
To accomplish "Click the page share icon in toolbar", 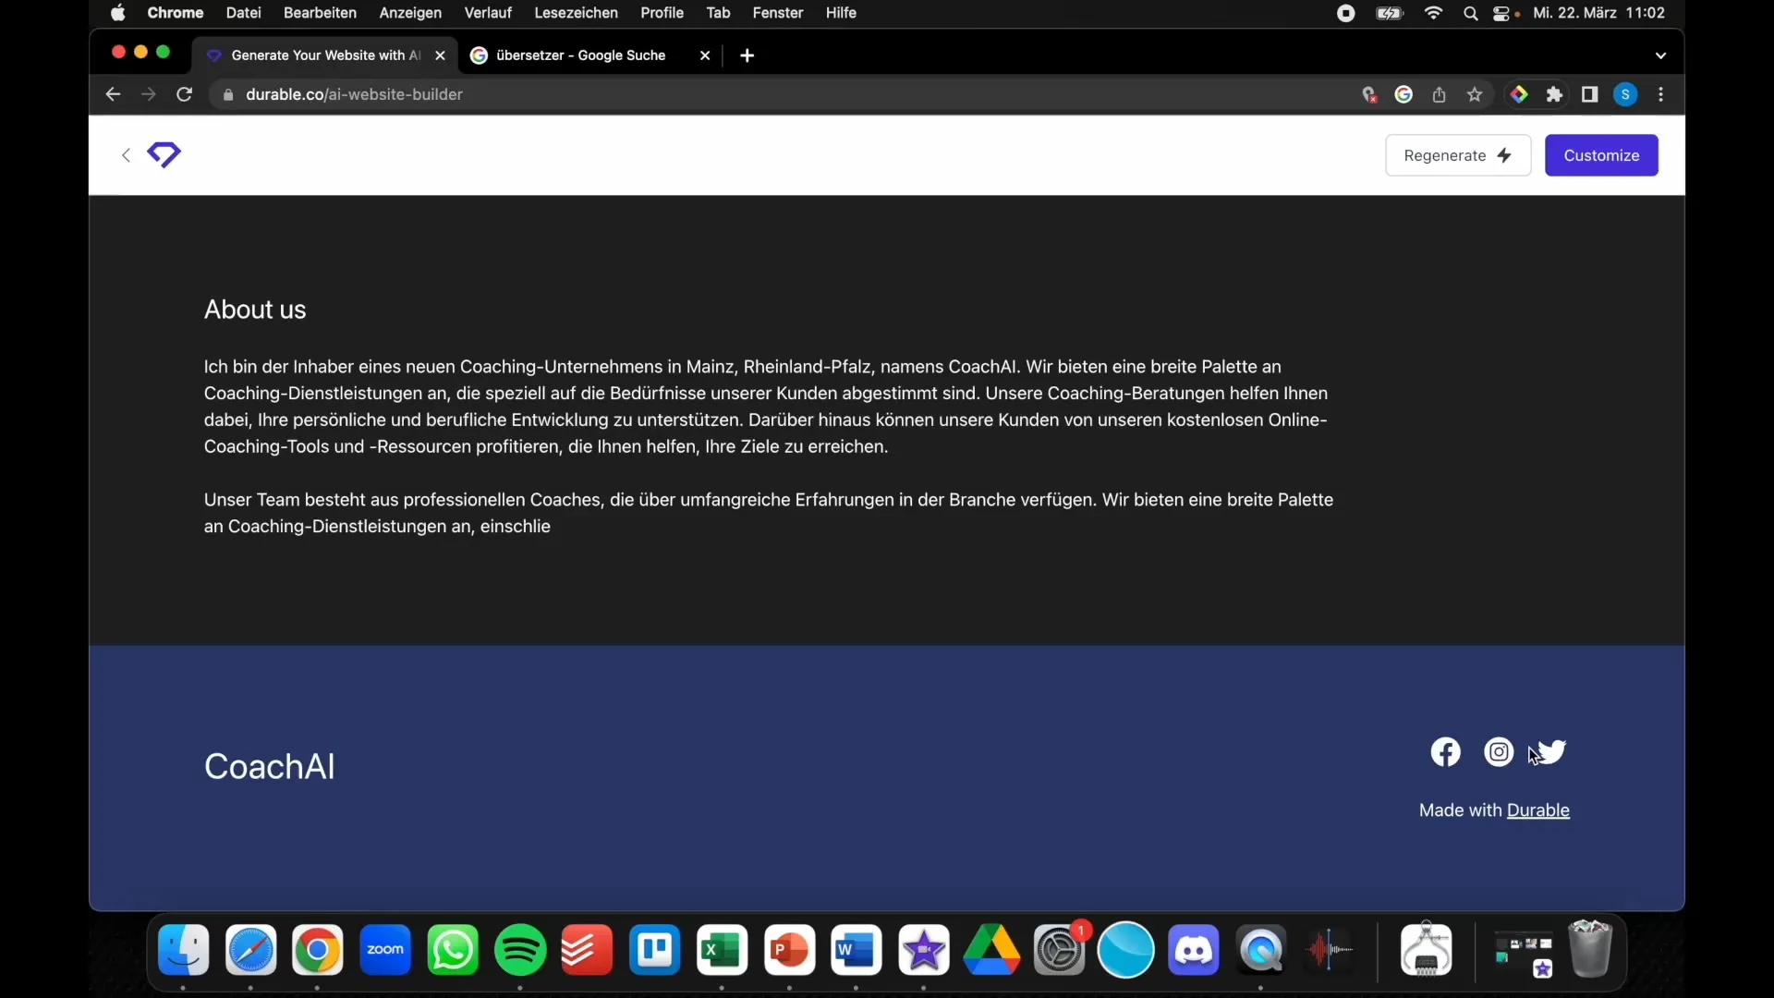I will click(1439, 94).
